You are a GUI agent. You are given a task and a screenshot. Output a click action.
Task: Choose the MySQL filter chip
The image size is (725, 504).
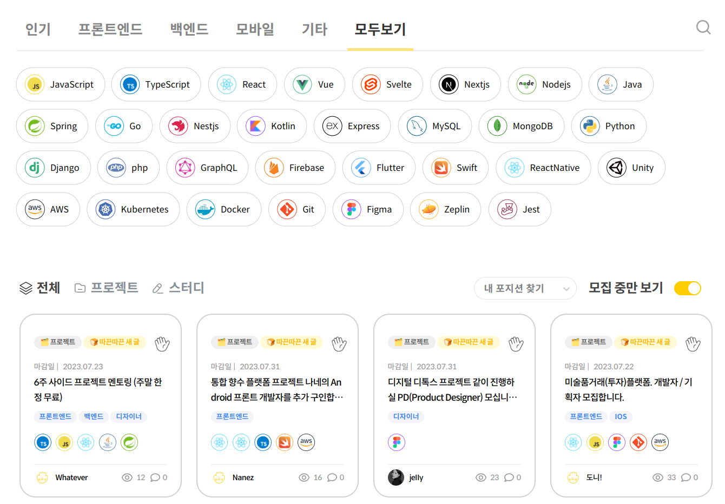(x=435, y=126)
